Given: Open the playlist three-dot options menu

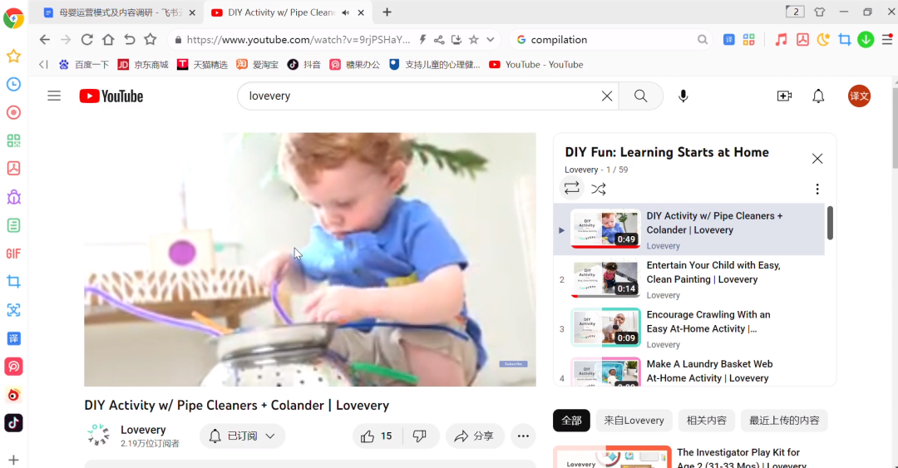Looking at the screenshot, I should point(817,189).
